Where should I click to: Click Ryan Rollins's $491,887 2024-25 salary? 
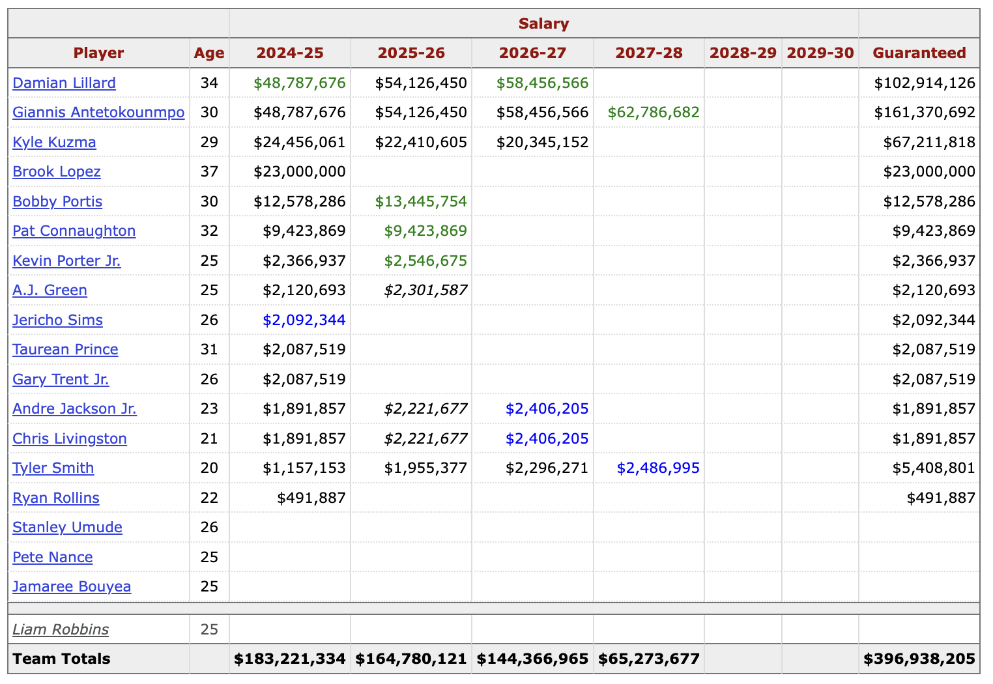pyautogui.click(x=311, y=498)
